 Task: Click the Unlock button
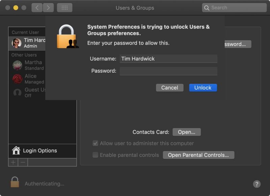203,88
